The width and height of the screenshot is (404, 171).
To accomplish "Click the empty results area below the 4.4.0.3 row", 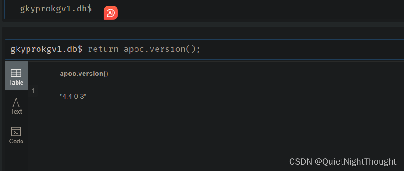I will pos(216,144).
